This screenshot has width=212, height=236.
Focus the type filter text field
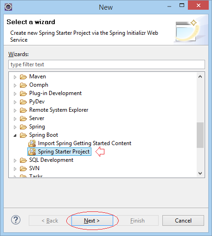[107, 64]
